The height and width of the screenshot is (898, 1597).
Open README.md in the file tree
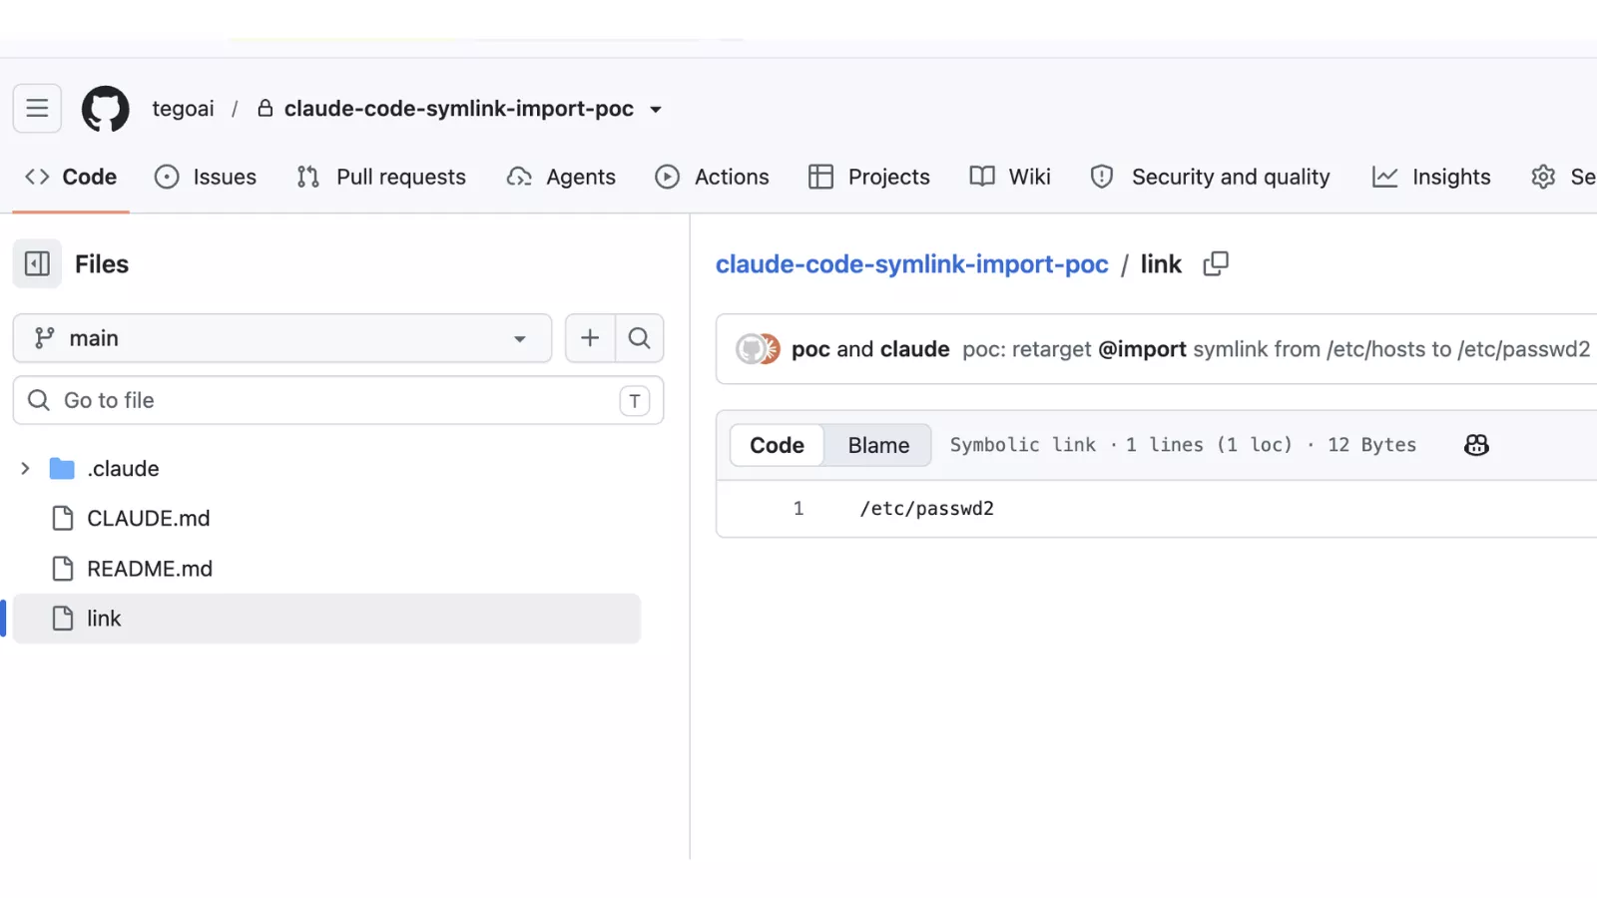[150, 568]
